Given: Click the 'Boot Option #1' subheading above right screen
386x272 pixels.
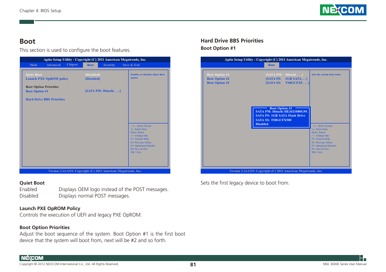Looking at the screenshot, I should click(218, 48).
